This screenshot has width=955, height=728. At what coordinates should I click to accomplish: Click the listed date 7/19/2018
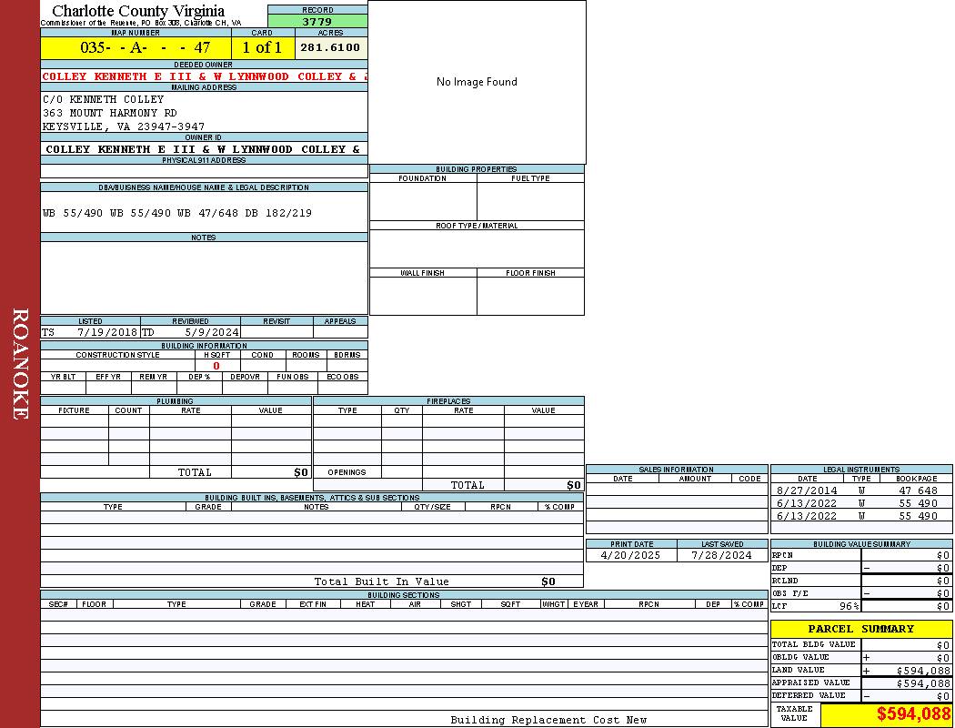(106, 332)
